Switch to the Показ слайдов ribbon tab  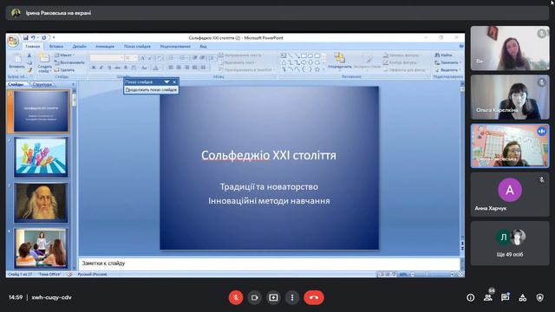point(137,46)
